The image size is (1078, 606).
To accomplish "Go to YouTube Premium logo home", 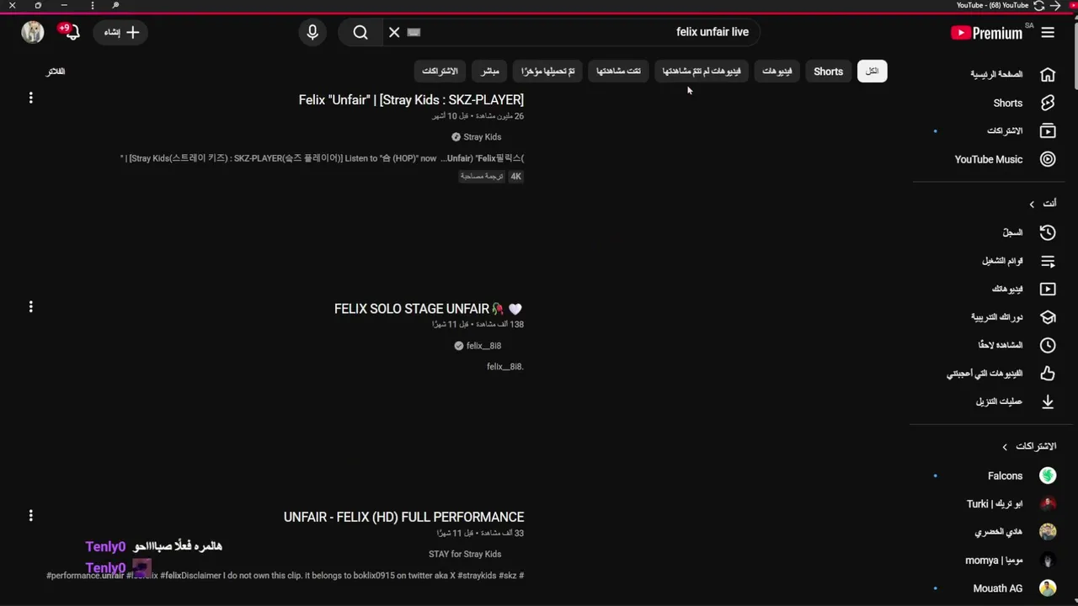I will (x=986, y=33).
